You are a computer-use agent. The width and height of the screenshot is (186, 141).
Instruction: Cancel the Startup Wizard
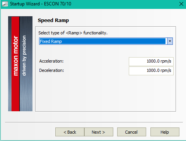tap(131, 132)
